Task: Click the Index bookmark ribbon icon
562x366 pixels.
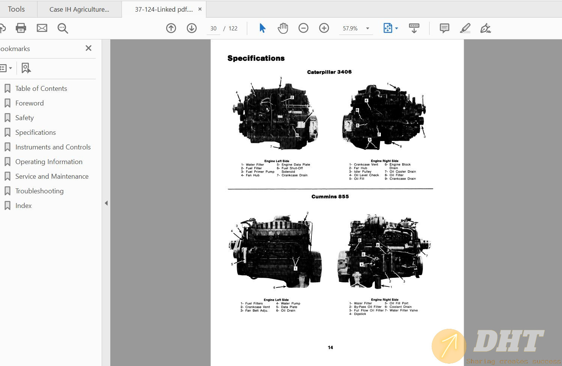Action: click(7, 206)
